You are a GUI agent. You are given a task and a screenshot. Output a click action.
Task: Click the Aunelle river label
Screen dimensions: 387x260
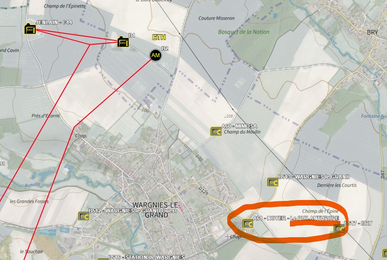pos(33,185)
